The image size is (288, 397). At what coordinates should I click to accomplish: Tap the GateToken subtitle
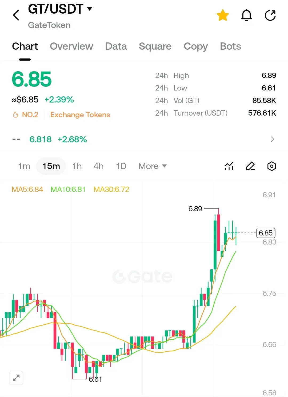[x=49, y=25]
